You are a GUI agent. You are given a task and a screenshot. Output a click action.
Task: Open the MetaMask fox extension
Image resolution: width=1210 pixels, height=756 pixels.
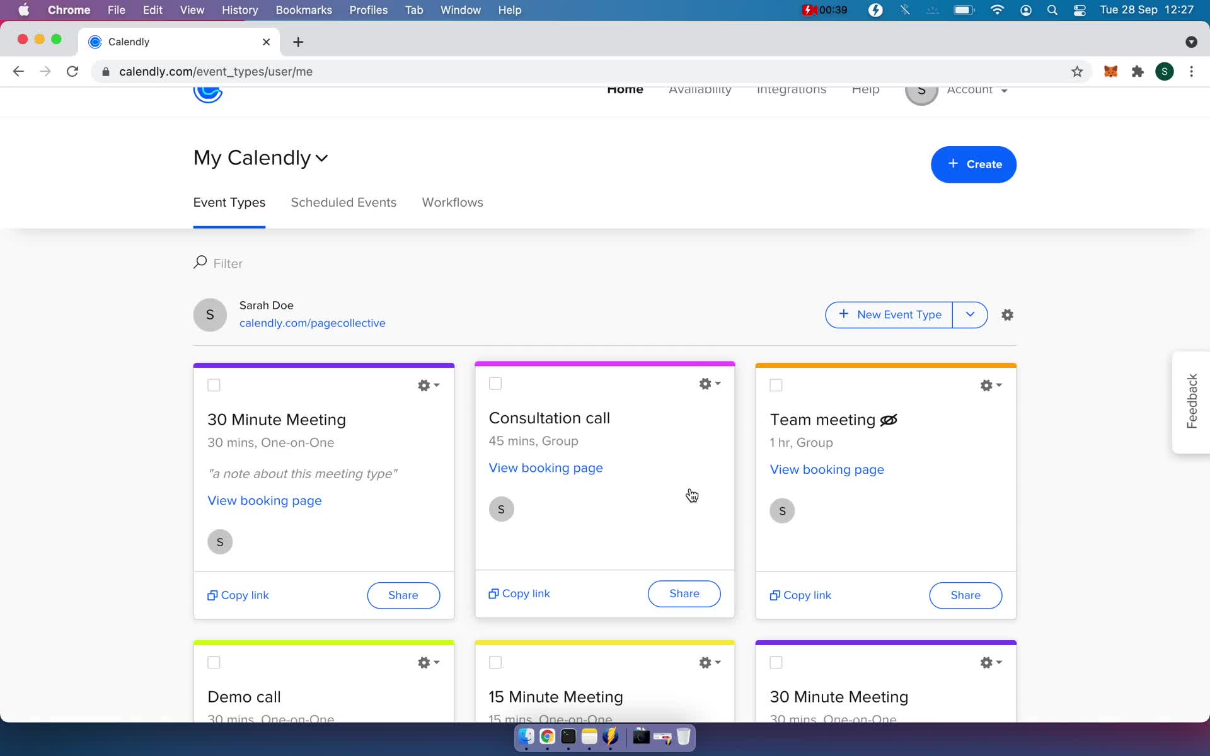1110,72
